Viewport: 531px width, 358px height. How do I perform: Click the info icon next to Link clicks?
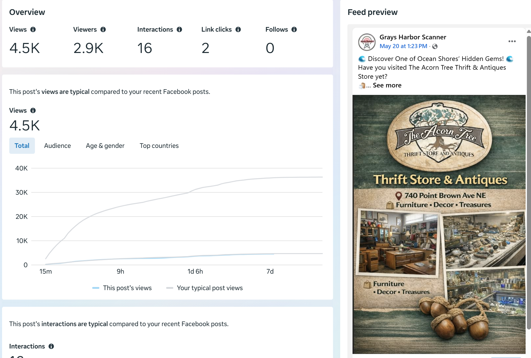[238, 30]
